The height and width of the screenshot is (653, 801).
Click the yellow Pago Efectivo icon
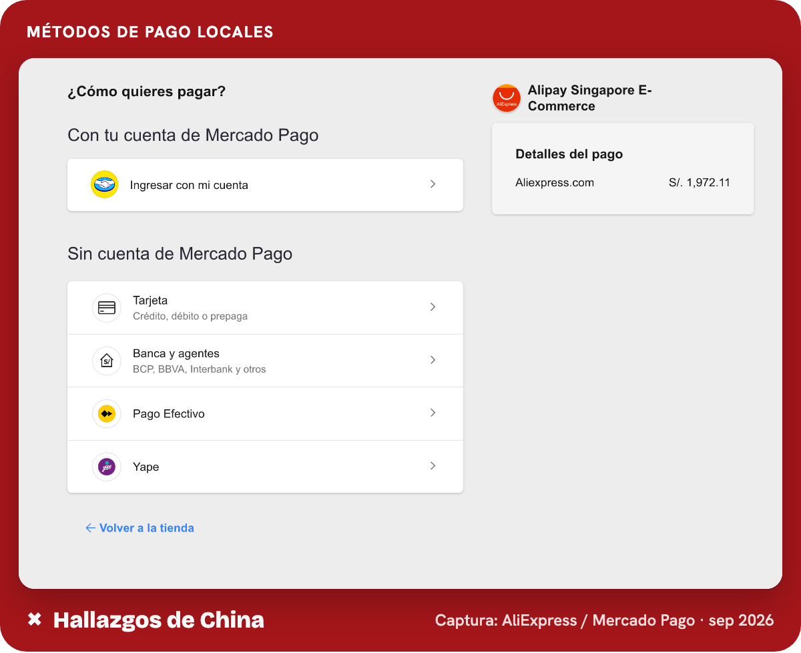107,414
